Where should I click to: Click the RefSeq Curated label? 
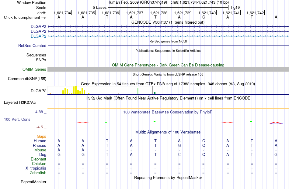click(x=32, y=46)
